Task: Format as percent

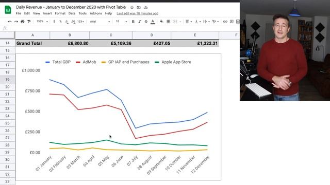Action: click(x=60, y=22)
